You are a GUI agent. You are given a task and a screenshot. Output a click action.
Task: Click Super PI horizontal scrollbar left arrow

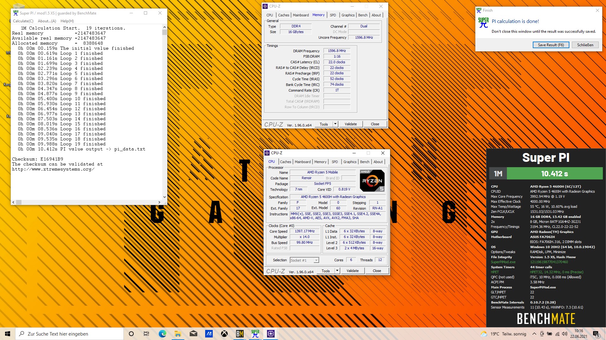pyautogui.click(x=13, y=202)
